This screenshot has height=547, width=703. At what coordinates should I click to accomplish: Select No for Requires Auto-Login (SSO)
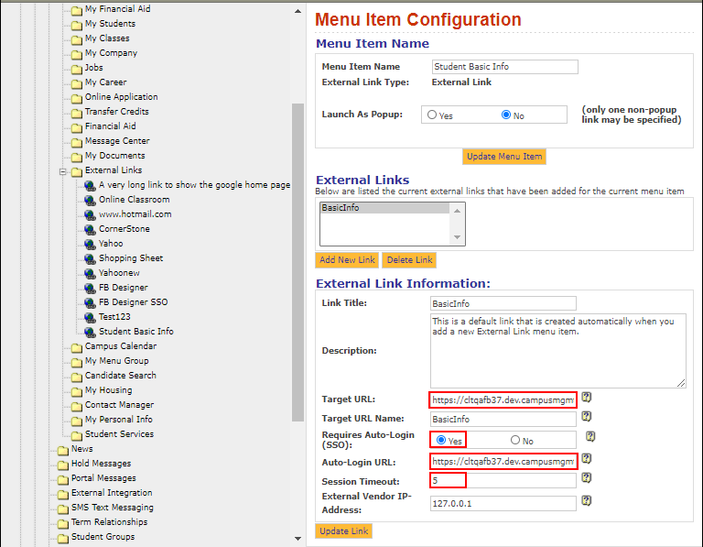(x=515, y=440)
